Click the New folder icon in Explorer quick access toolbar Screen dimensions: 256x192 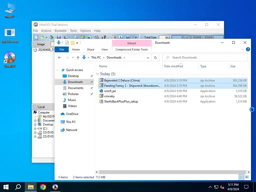[72, 43]
